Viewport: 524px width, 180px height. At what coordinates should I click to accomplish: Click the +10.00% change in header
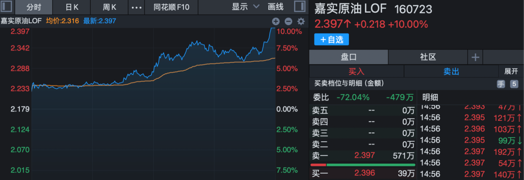pyautogui.click(x=408, y=24)
